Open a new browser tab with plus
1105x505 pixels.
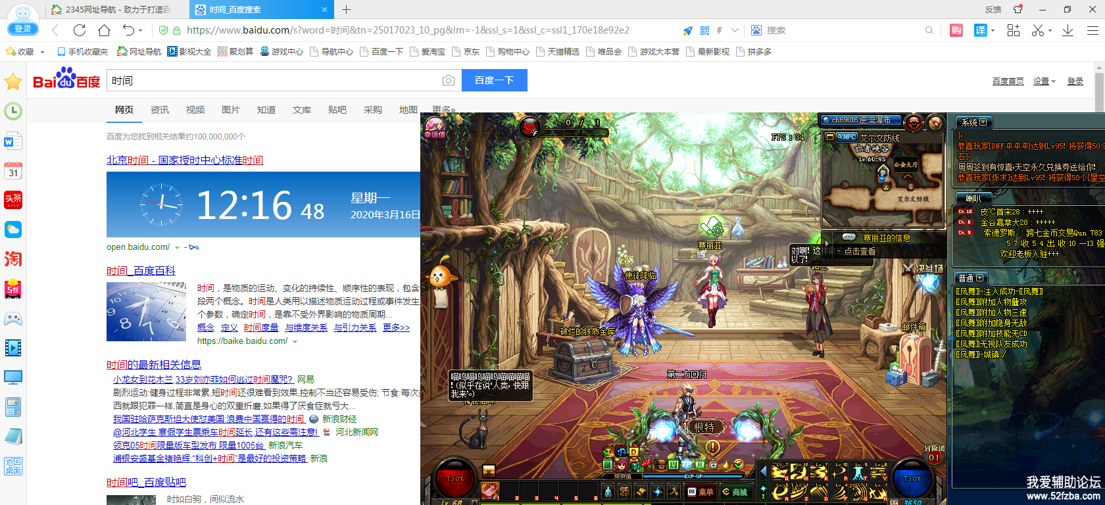point(346,9)
